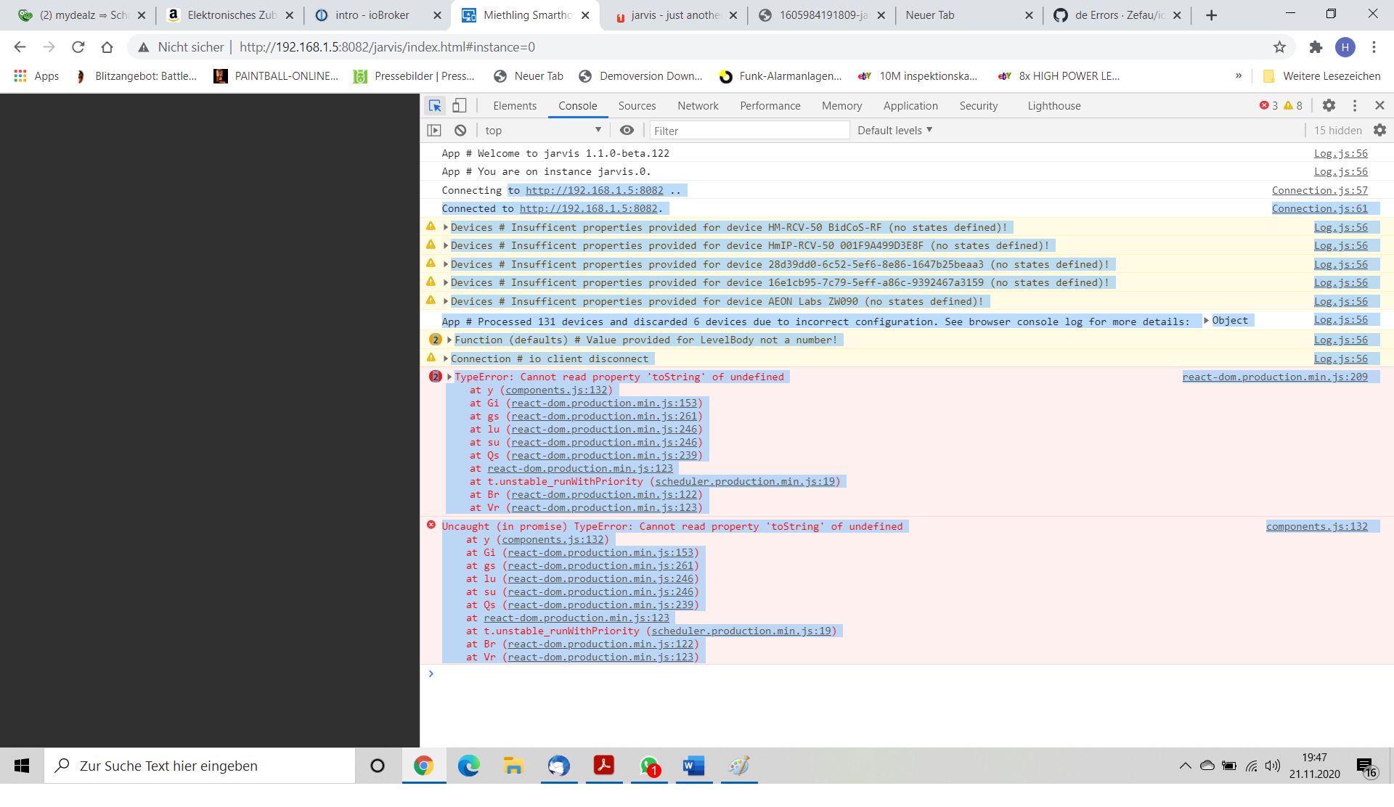The width and height of the screenshot is (1394, 807).
Task: Open Word from taskbar
Action: click(693, 766)
